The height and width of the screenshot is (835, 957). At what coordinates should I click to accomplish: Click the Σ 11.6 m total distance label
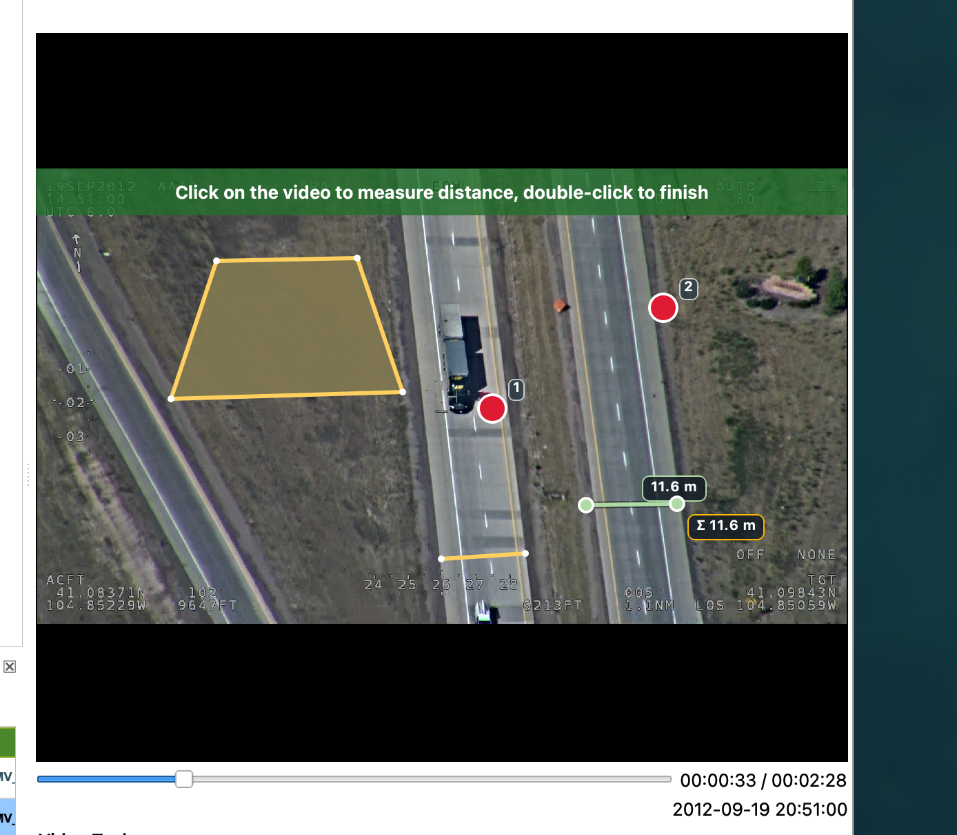point(726,526)
